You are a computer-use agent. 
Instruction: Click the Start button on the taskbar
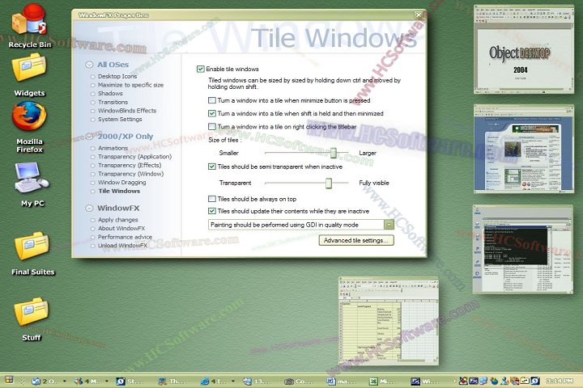point(9,380)
